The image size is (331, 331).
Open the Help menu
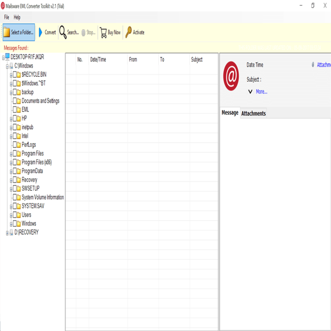[x=17, y=17]
